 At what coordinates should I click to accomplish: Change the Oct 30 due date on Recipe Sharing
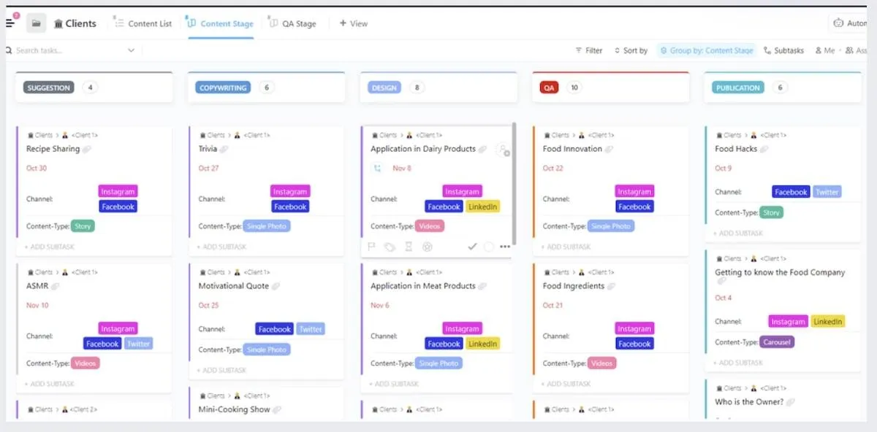[x=37, y=168]
